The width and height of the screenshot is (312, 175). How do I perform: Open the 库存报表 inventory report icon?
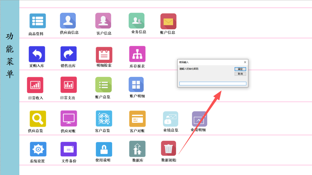(137, 54)
